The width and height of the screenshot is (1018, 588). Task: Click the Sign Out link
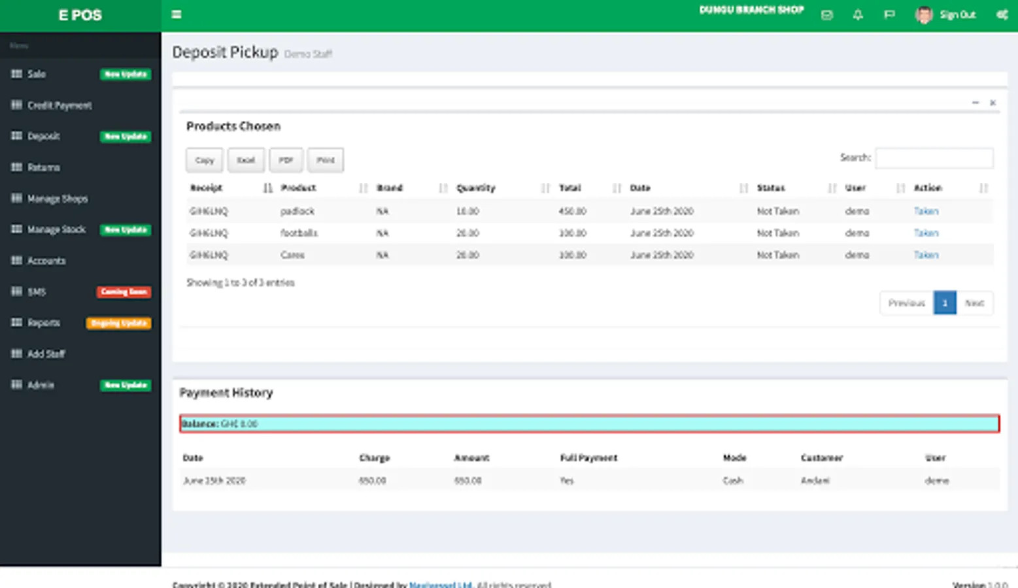(x=957, y=14)
